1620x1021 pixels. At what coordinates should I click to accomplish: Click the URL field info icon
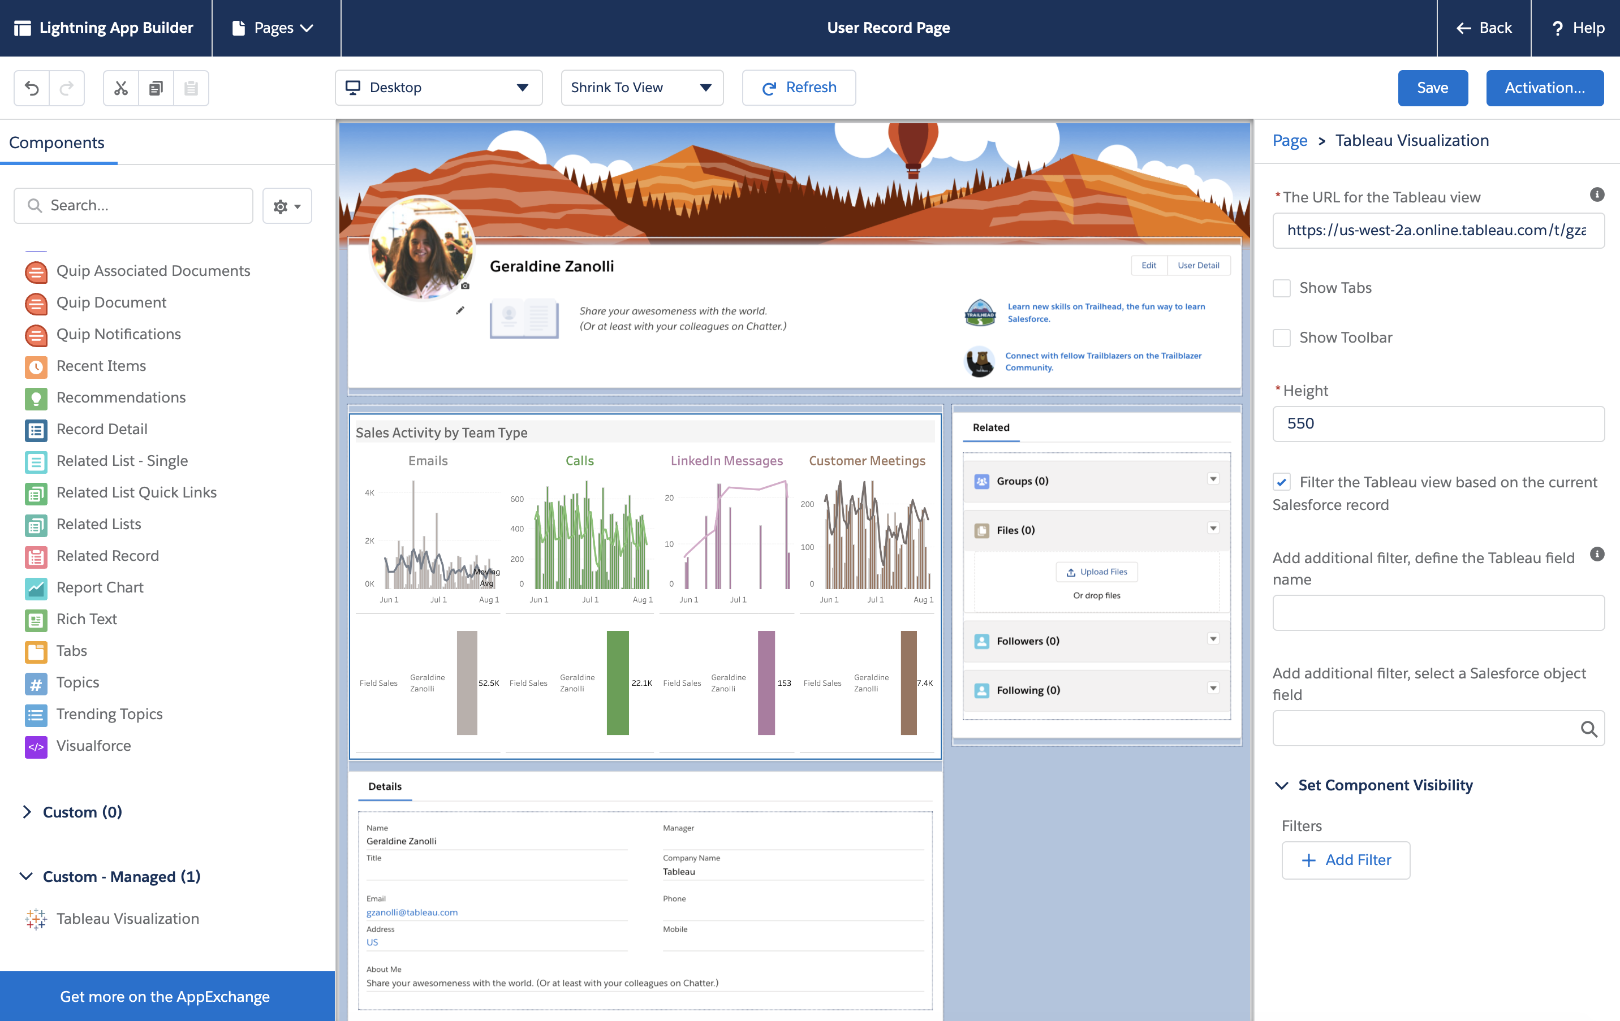pos(1596,195)
